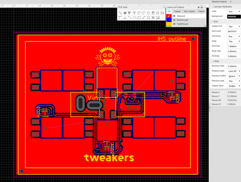Select the first Arc tool
Image resolution: width=241 pixels, height=182 pixels.
pyautogui.click(x=139, y=13)
